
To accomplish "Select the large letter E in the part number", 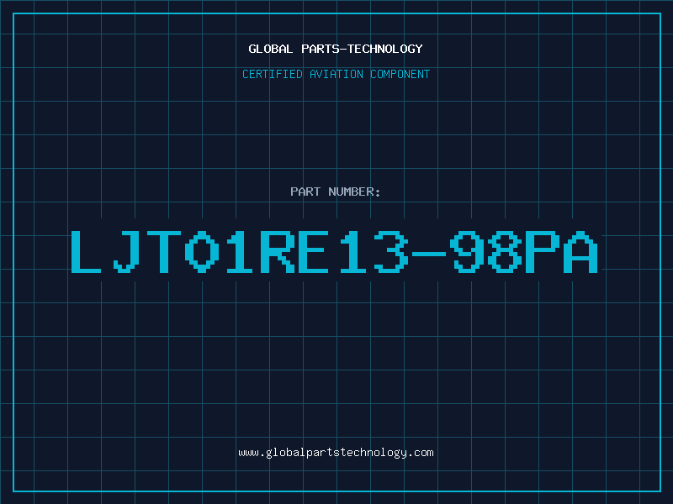I will (314, 251).
